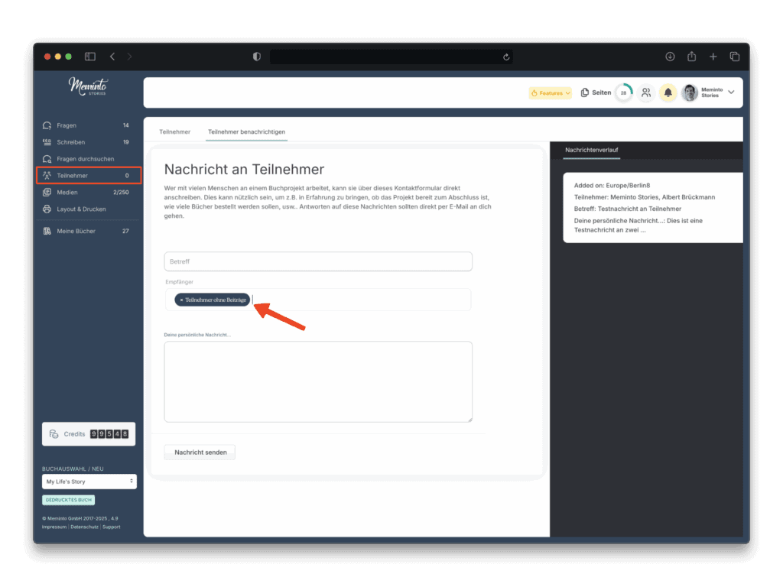Open the participants people icon in header
The height and width of the screenshot is (587, 783).
coord(646,92)
